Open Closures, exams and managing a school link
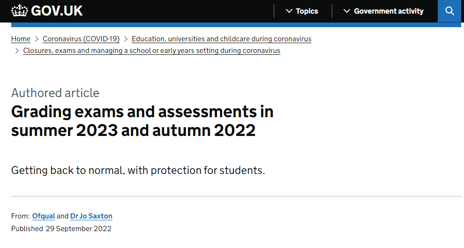This screenshot has height=248, width=464. (x=151, y=51)
